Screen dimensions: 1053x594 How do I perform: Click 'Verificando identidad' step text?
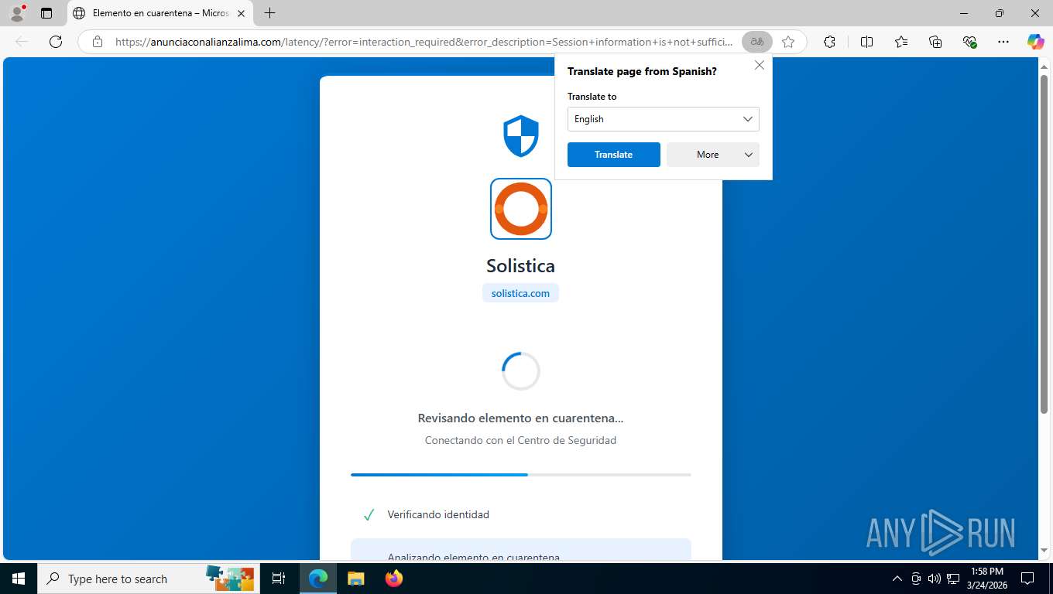(438, 514)
